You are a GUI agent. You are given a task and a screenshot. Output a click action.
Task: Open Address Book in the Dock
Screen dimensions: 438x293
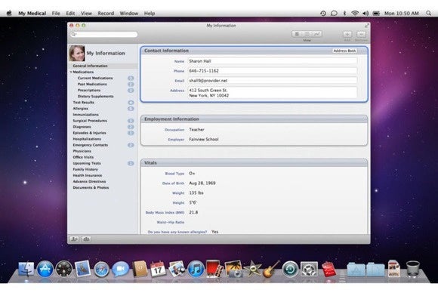pyautogui.click(x=140, y=269)
